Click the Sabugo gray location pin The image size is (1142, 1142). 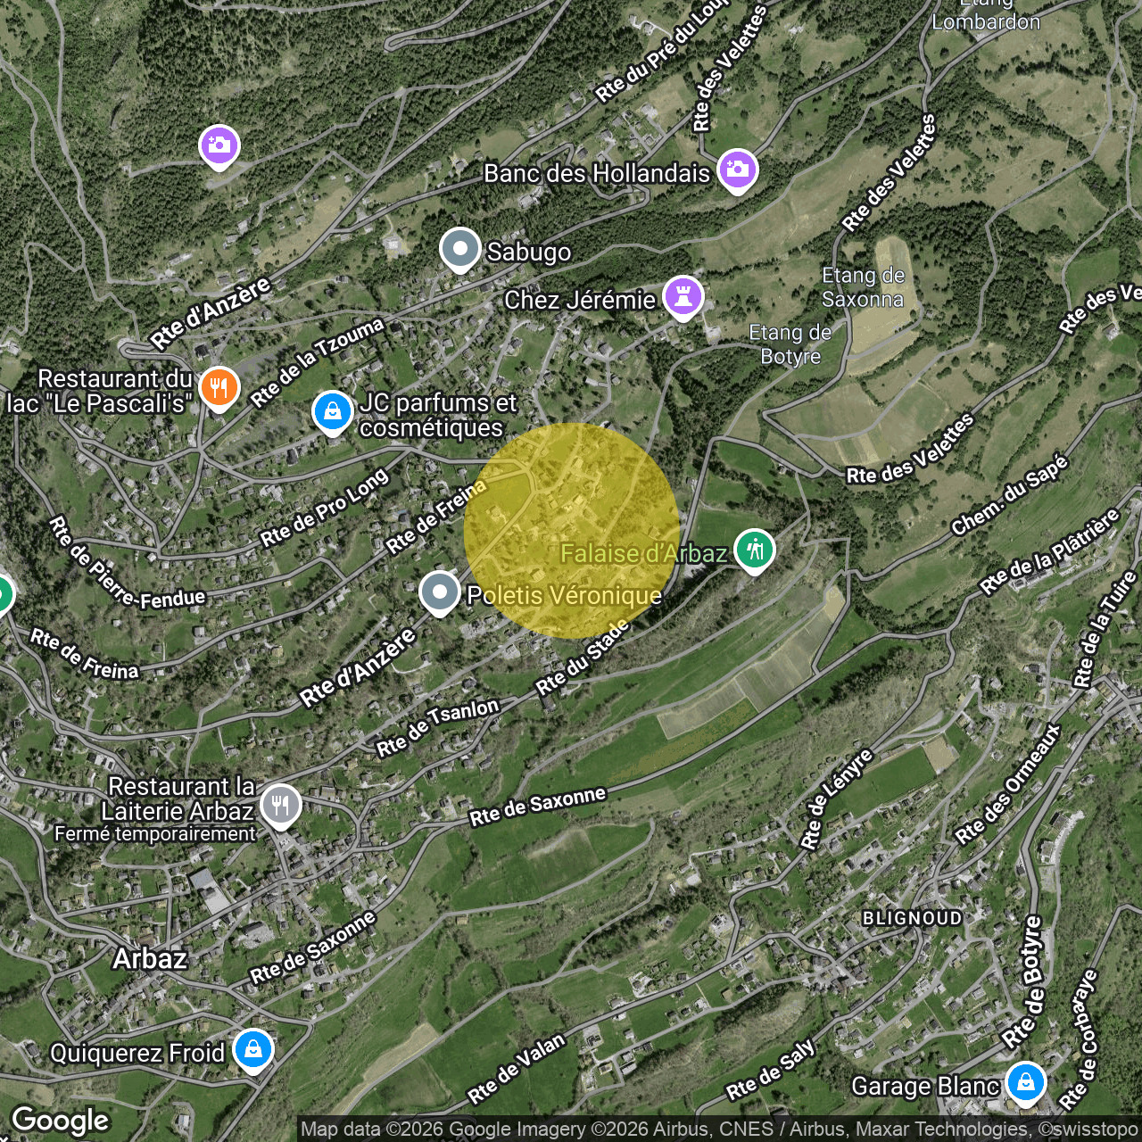(460, 249)
